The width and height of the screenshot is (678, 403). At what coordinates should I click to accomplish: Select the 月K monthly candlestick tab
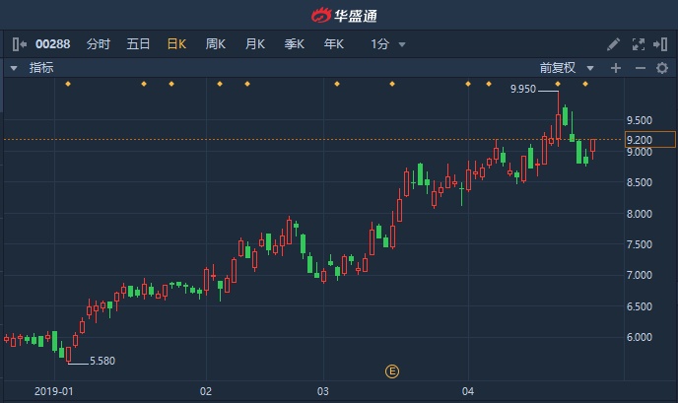(254, 44)
